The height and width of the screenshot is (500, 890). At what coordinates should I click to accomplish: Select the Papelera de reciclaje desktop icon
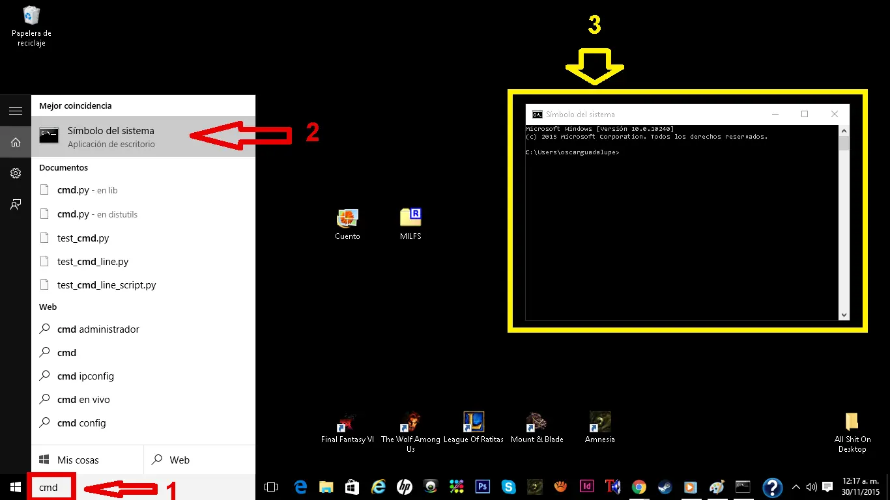31,26
